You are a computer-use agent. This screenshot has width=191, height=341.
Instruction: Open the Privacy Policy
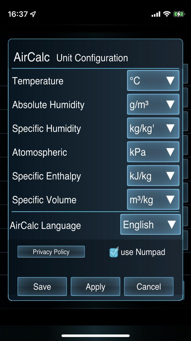point(51,251)
